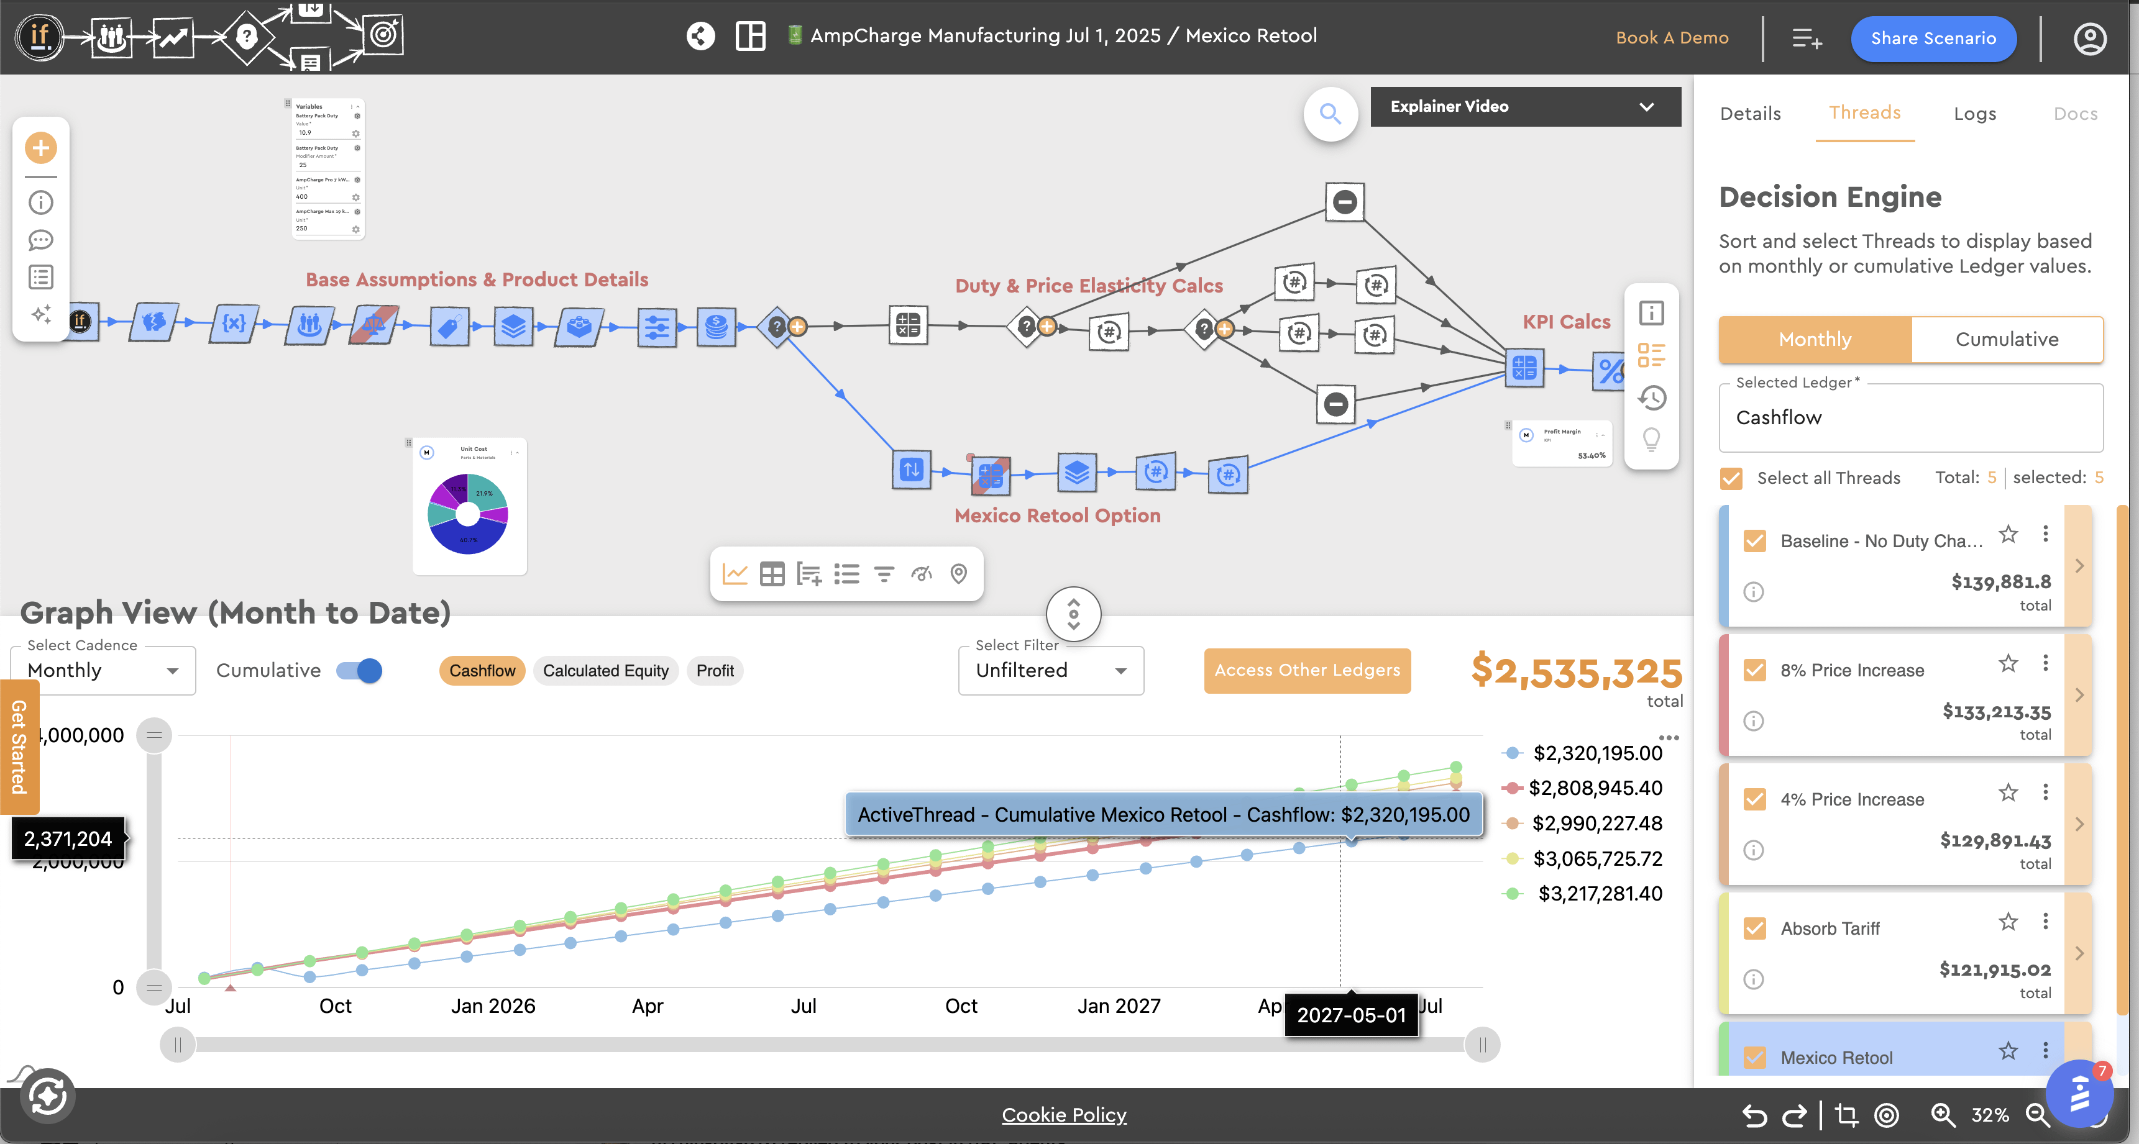Click the Share Scenario button
This screenshot has height=1144, width=2139.
click(1933, 38)
